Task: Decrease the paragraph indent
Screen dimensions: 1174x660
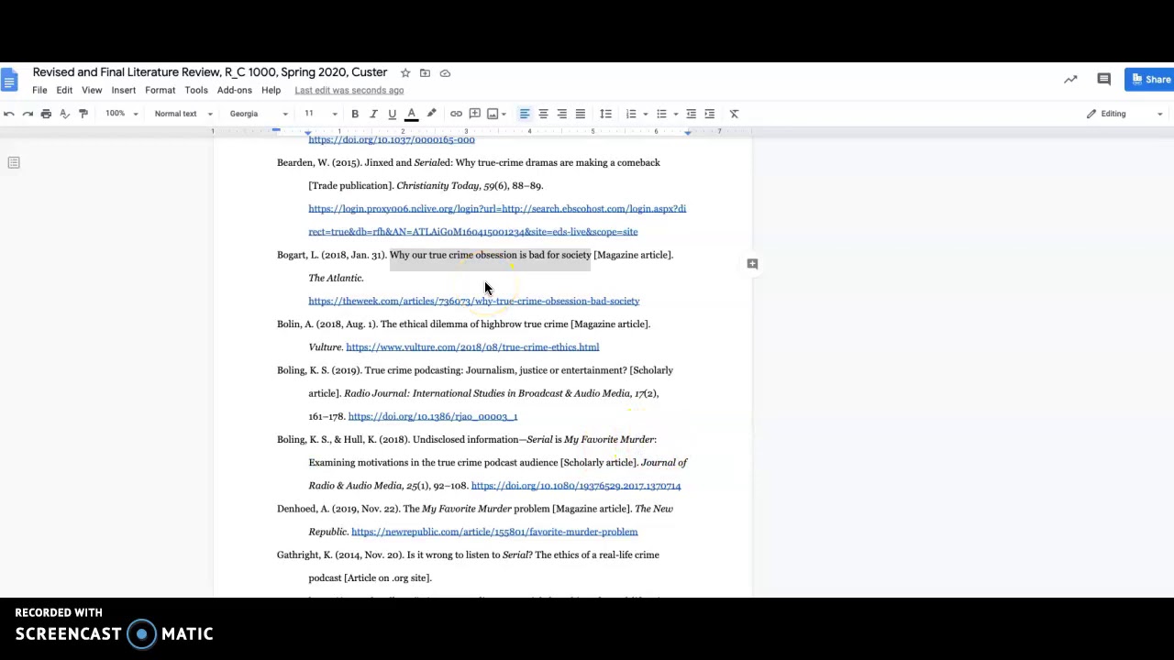Action: 692,114
